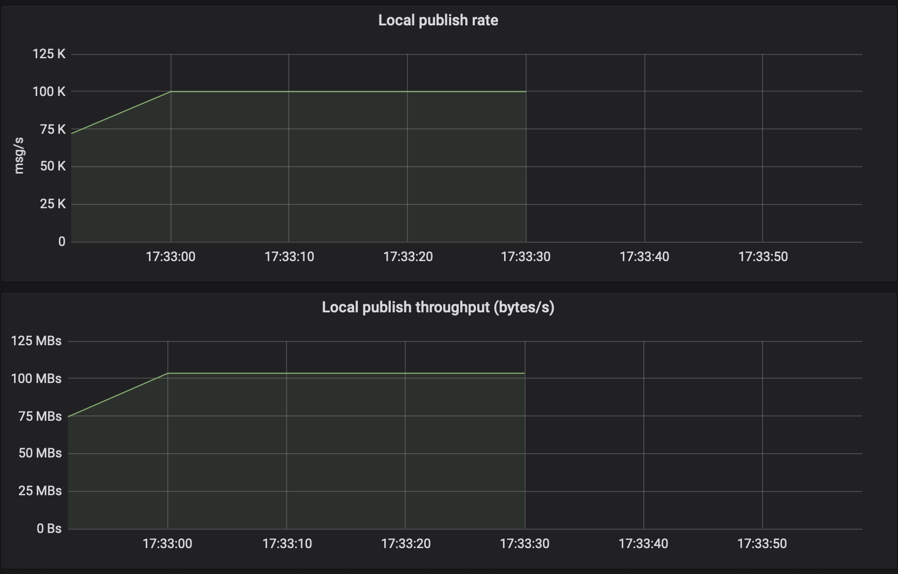Screen dimensions: 898x574
Task: Click the 25 K axis label in publish rate
Action: [x=53, y=204]
